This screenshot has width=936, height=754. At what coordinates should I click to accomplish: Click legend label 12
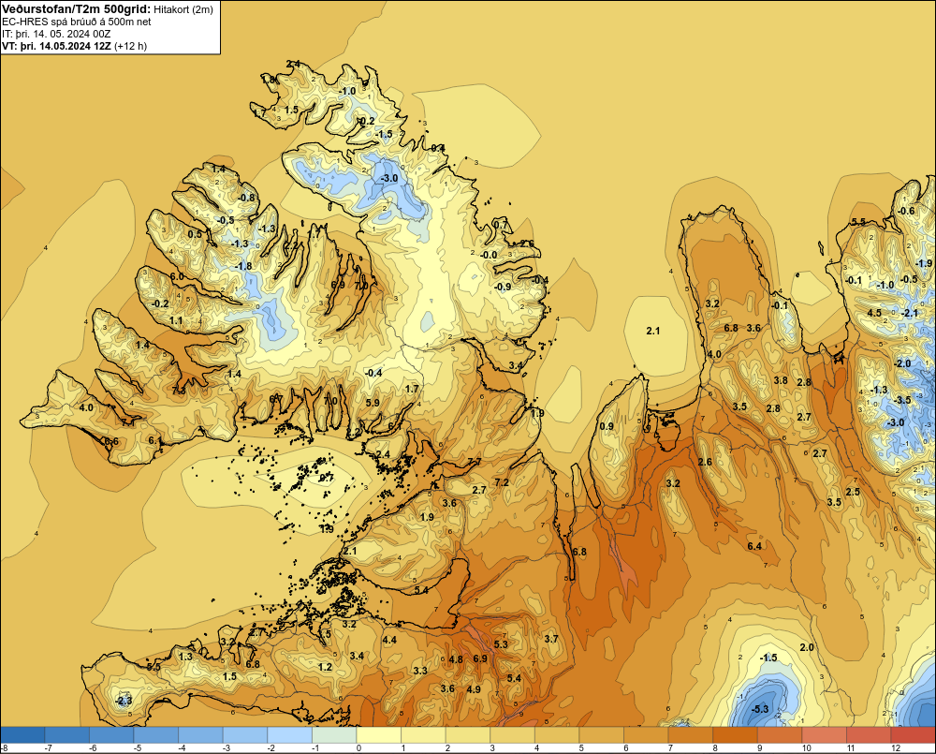click(896, 748)
